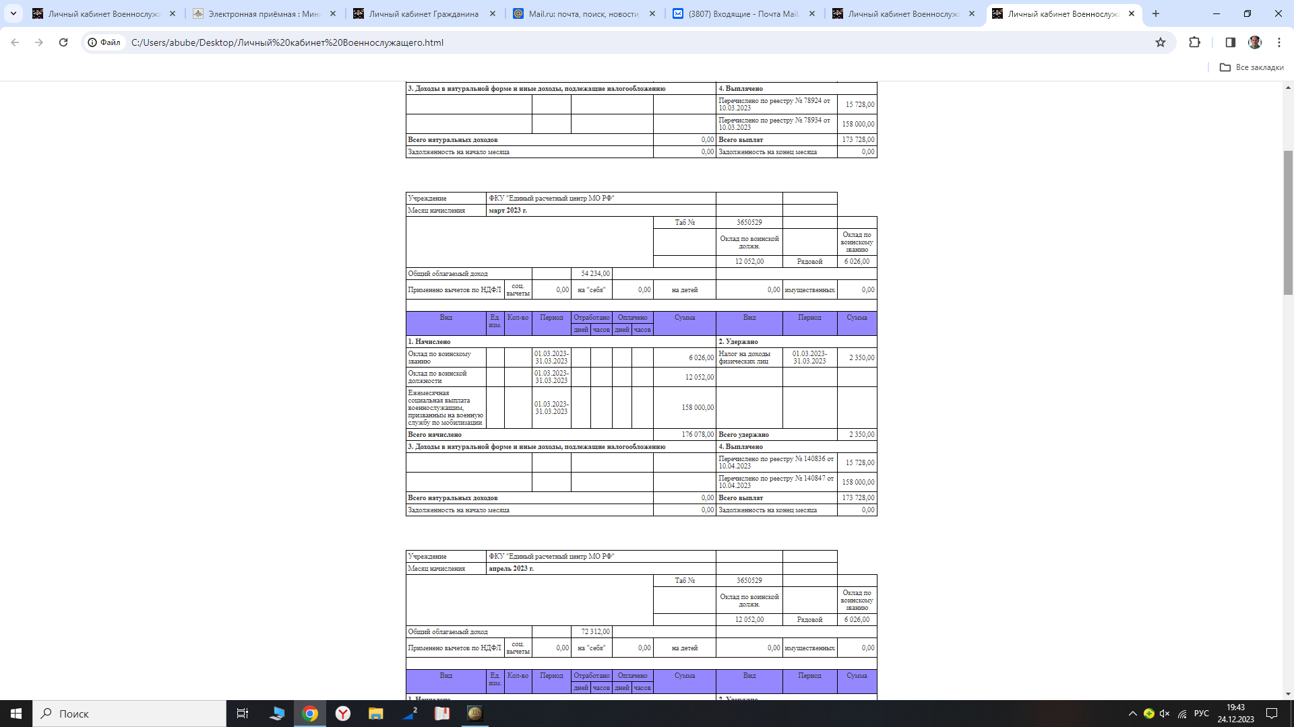Toggle muted speaker volume icon
This screenshot has width=1294, height=727.
1165,714
